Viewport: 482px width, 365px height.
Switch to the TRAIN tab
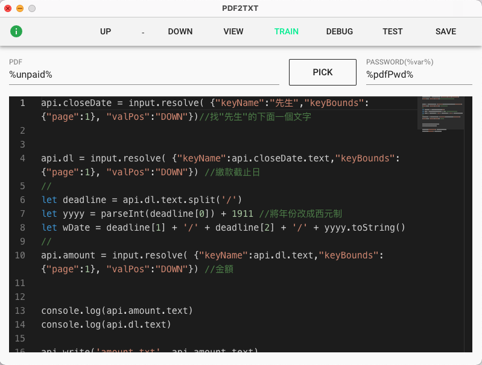tap(287, 31)
